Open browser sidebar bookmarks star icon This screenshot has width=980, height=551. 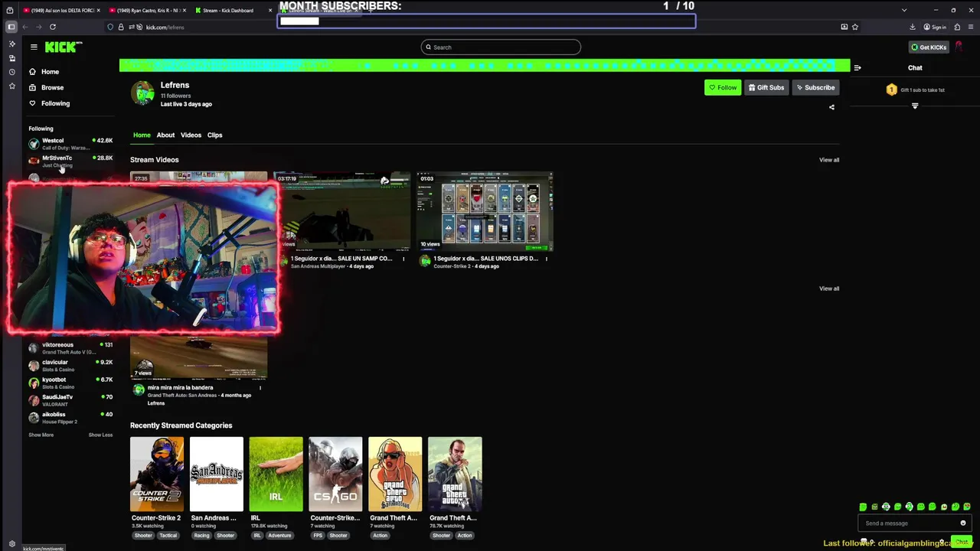[11, 86]
